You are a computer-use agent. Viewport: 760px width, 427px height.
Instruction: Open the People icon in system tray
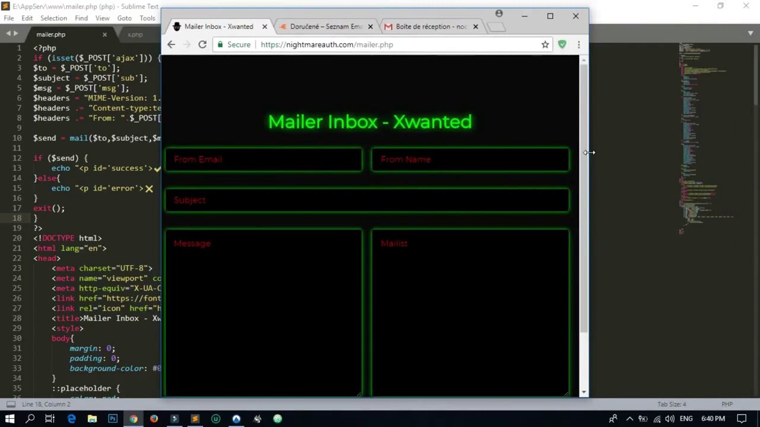[x=613, y=419]
